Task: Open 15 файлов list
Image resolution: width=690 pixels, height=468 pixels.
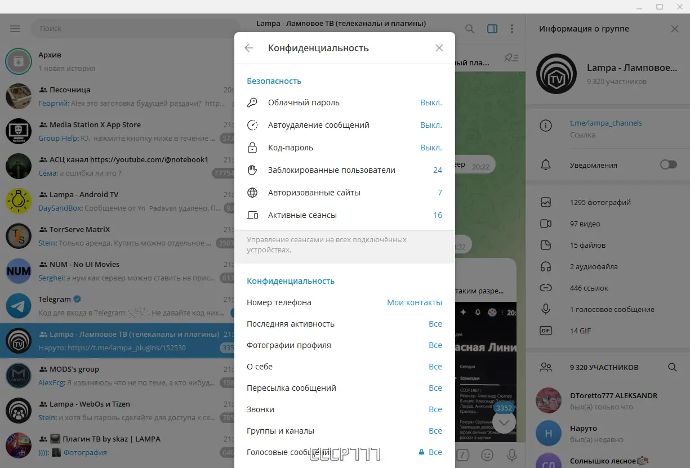Action: pos(607,245)
